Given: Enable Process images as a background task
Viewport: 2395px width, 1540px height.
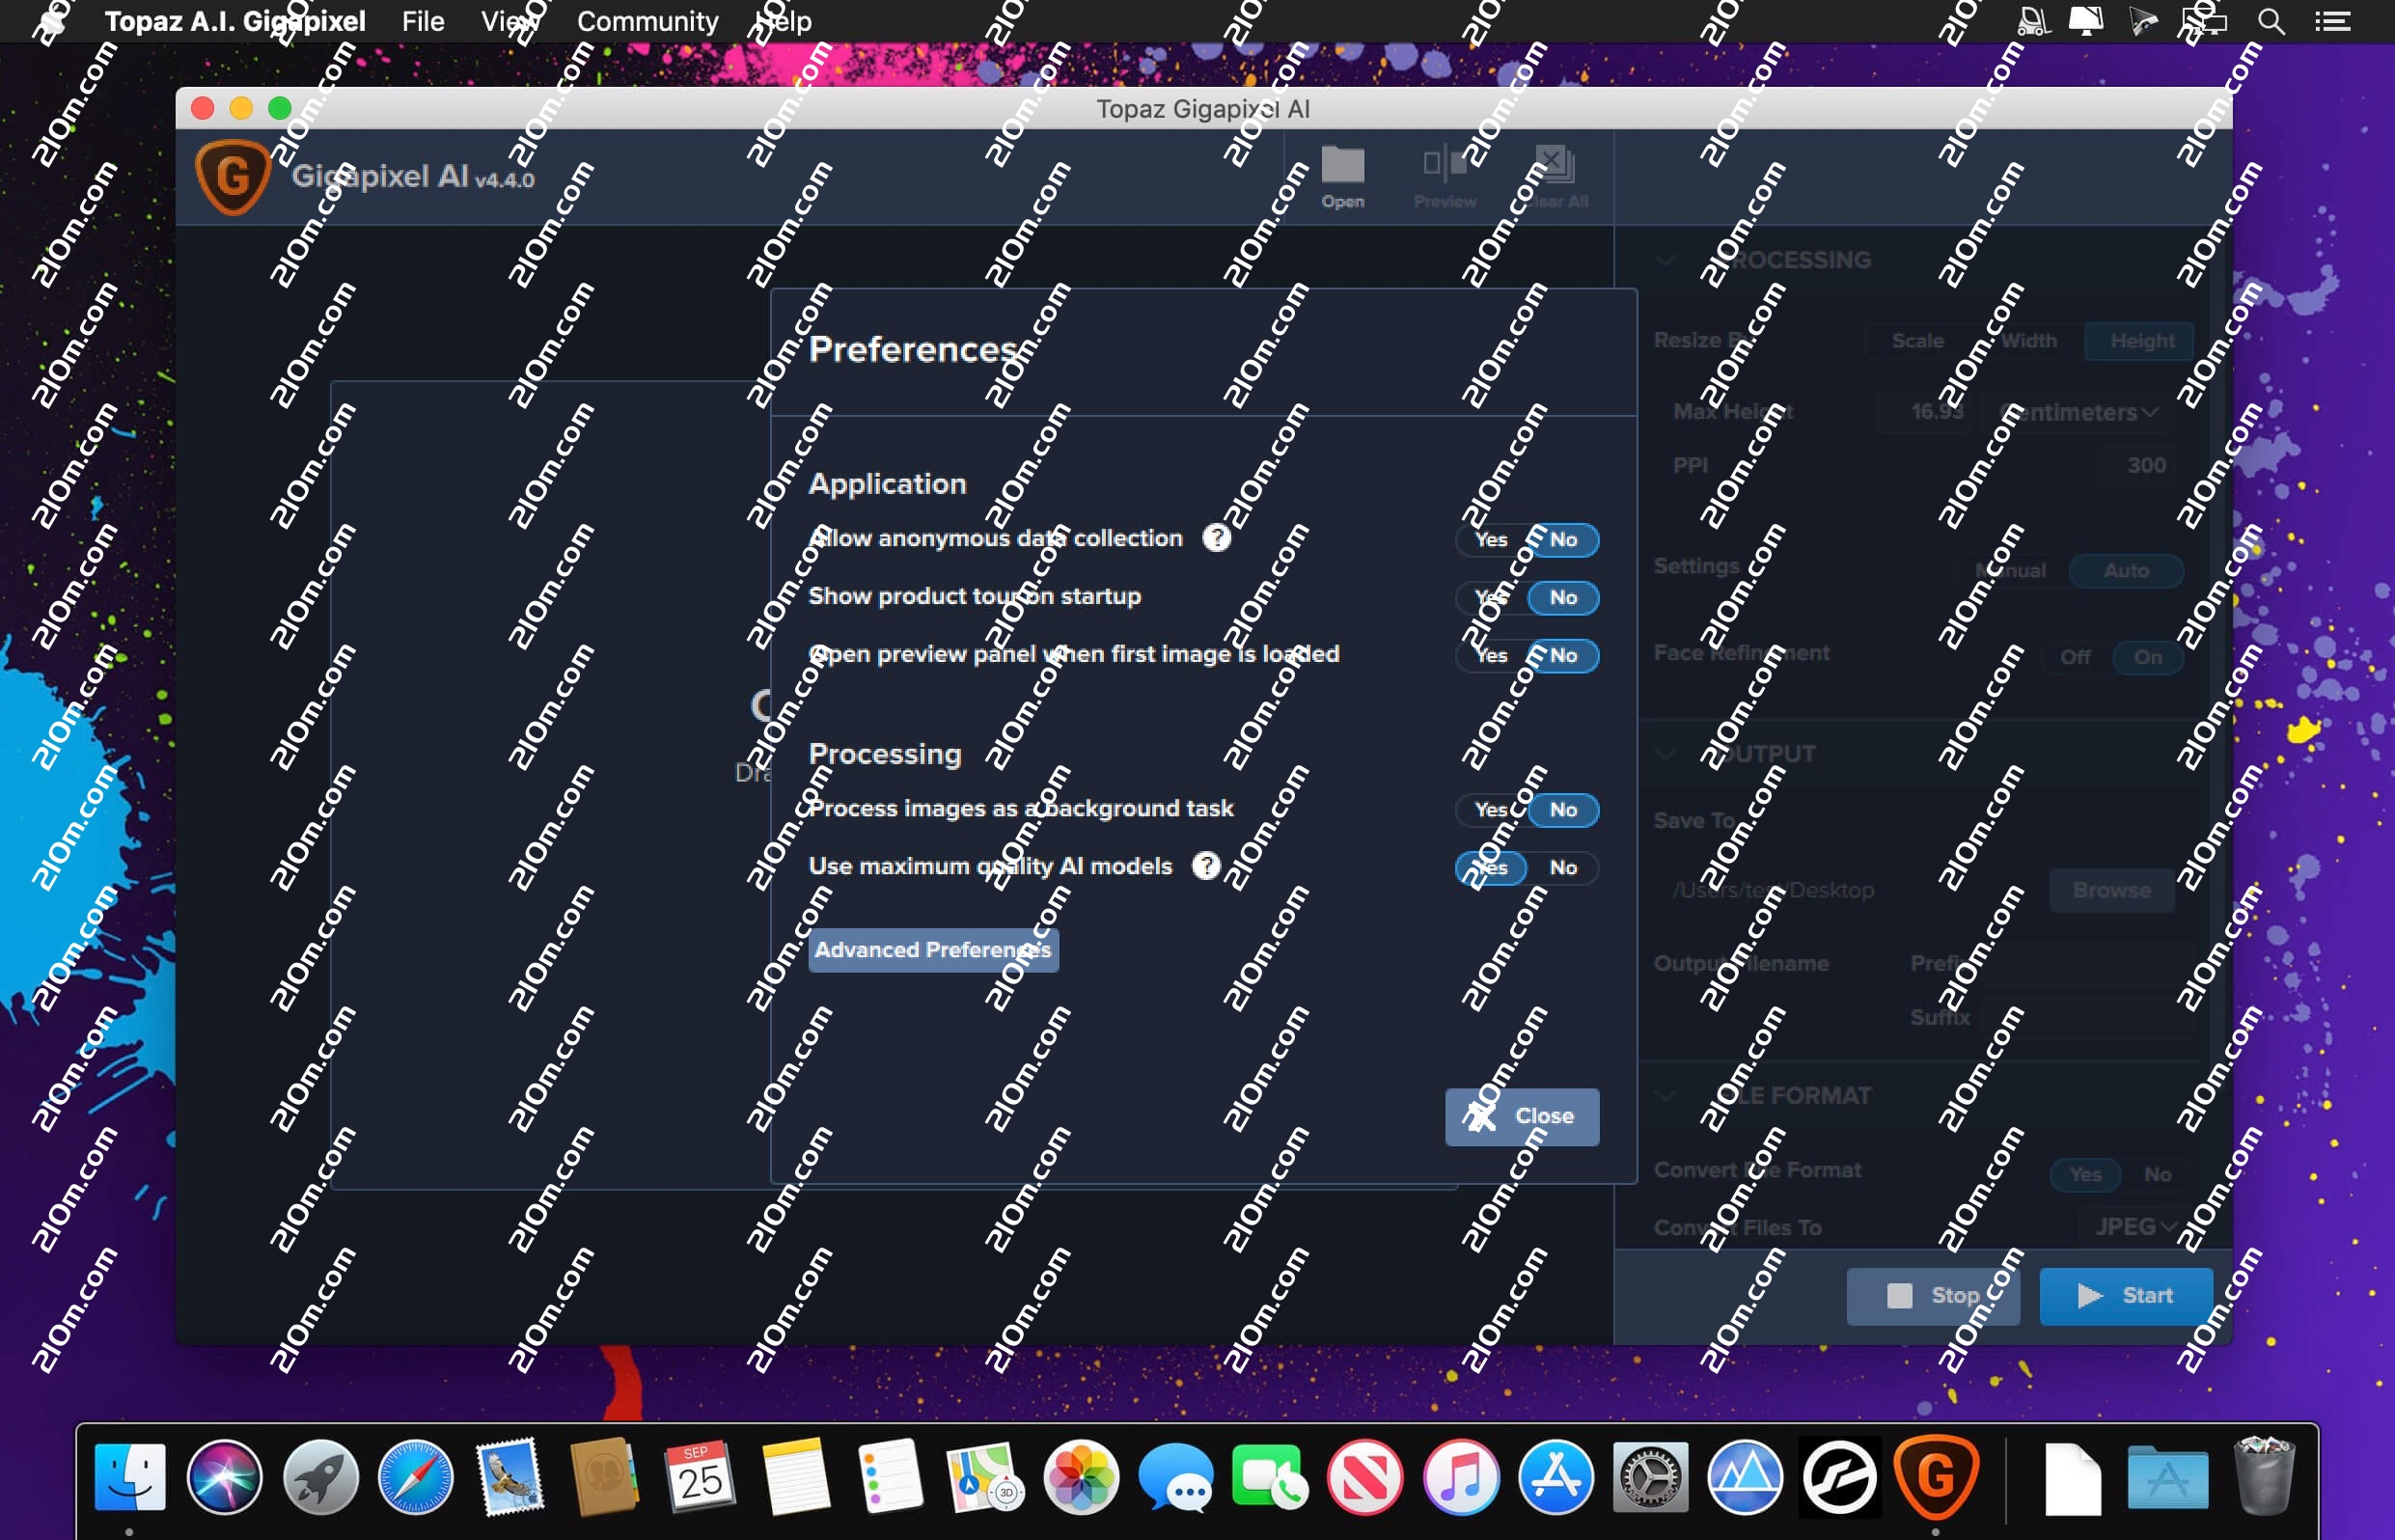Looking at the screenshot, I should tap(1491, 810).
